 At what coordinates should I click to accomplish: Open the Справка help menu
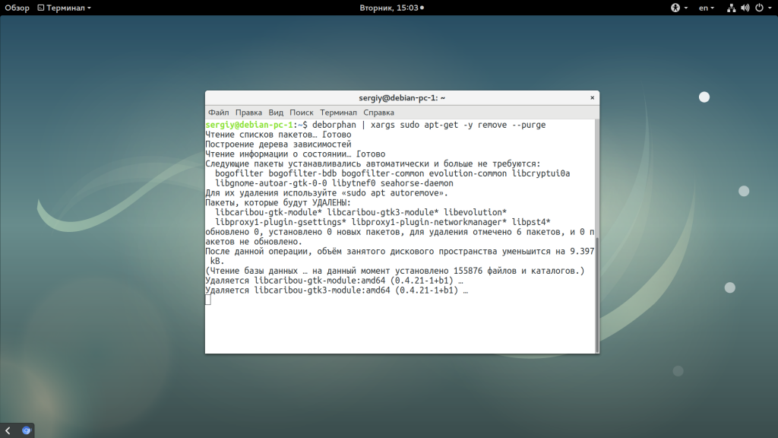[378, 113]
